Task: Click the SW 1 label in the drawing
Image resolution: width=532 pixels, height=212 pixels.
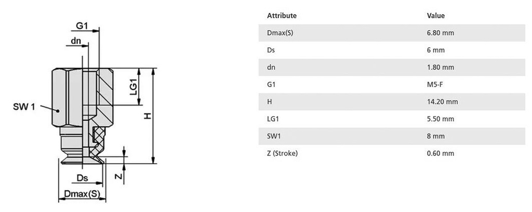Action: pyautogui.click(x=24, y=107)
